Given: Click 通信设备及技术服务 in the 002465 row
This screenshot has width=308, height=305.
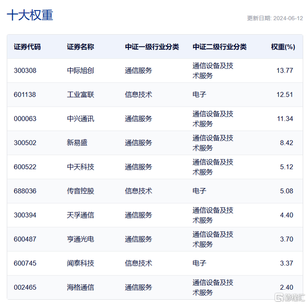Looking at the screenshot, I should (x=213, y=287).
